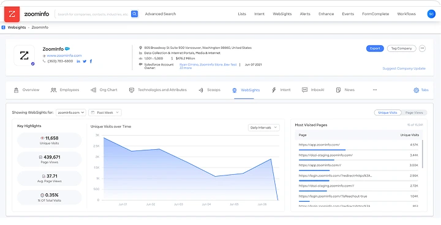This screenshot has width=441, height=225.
Task: Open the www.zoominfo.com website link
Action: click(64, 56)
